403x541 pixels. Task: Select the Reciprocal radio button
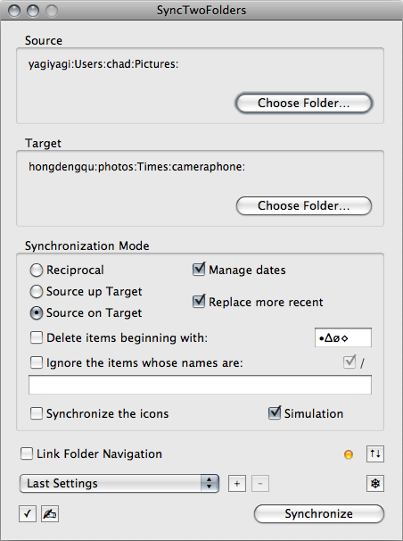37,270
